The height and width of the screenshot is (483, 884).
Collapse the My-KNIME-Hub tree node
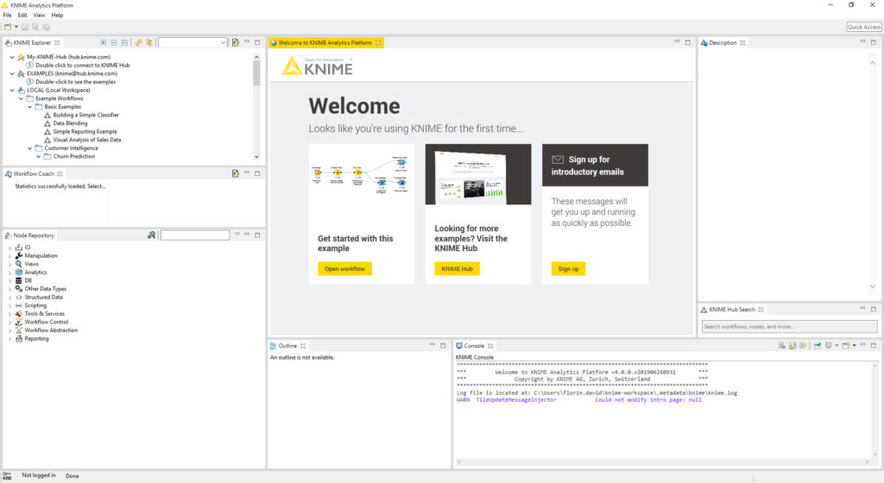pyautogui.click(x=12, y=57)
